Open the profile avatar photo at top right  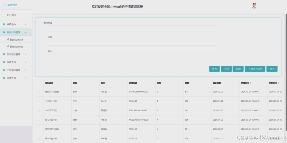(254, 6)
